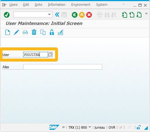The width and height of the screenshot is (150, 132).
Task: Click the blue triangle status bar corner
Action: [146, 128]
